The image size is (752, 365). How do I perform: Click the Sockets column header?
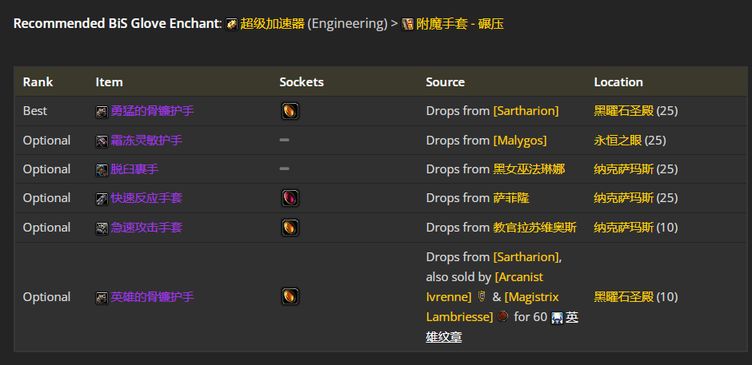coord(302,82)
